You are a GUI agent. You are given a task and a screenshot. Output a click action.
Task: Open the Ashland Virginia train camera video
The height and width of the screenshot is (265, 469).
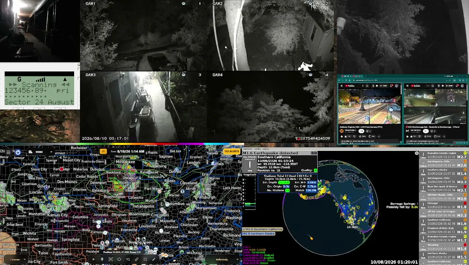coord(370,107)
